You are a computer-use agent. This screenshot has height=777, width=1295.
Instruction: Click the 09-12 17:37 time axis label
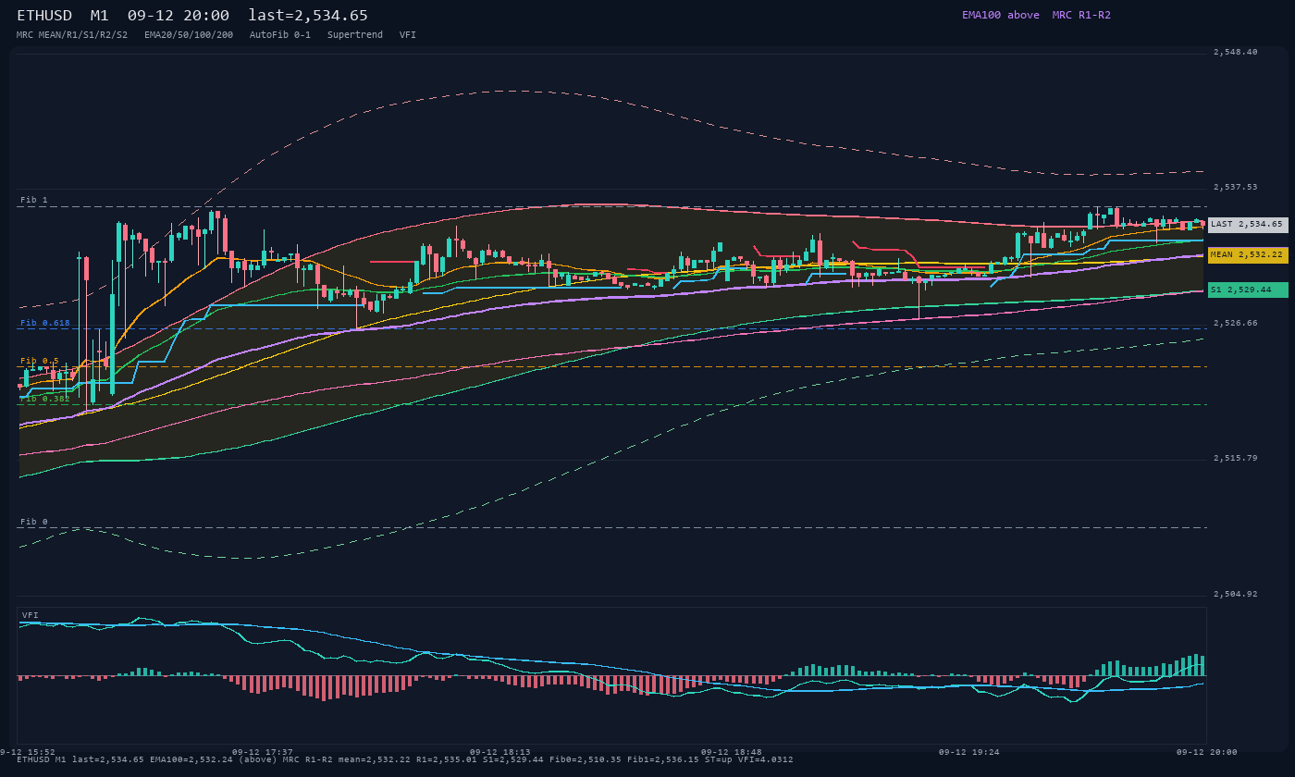pyautogui.click(x=263, y=753)
